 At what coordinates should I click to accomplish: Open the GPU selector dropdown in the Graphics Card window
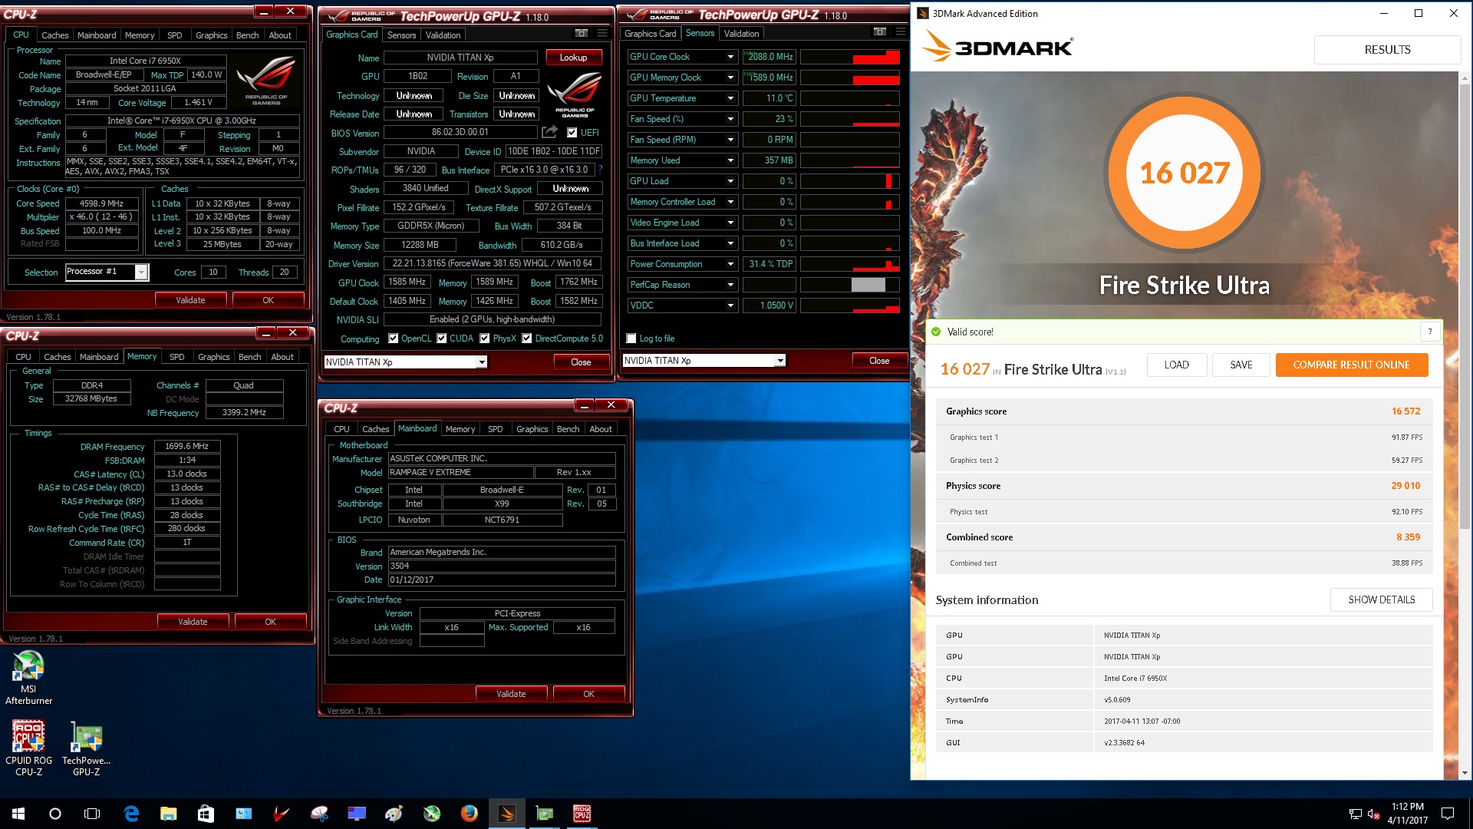[x=482, y=362]
